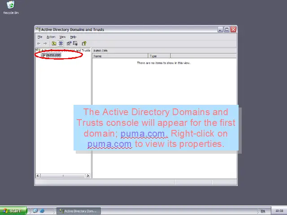This screenshot has width=287, height=215.
Task: Click the Forward arrow toolbar button
Action: 45,43
